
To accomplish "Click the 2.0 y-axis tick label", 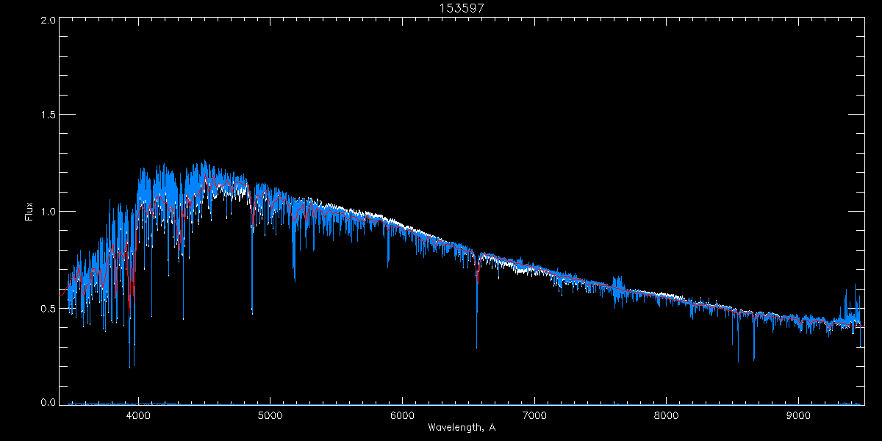I will click(x=48, y=20).
